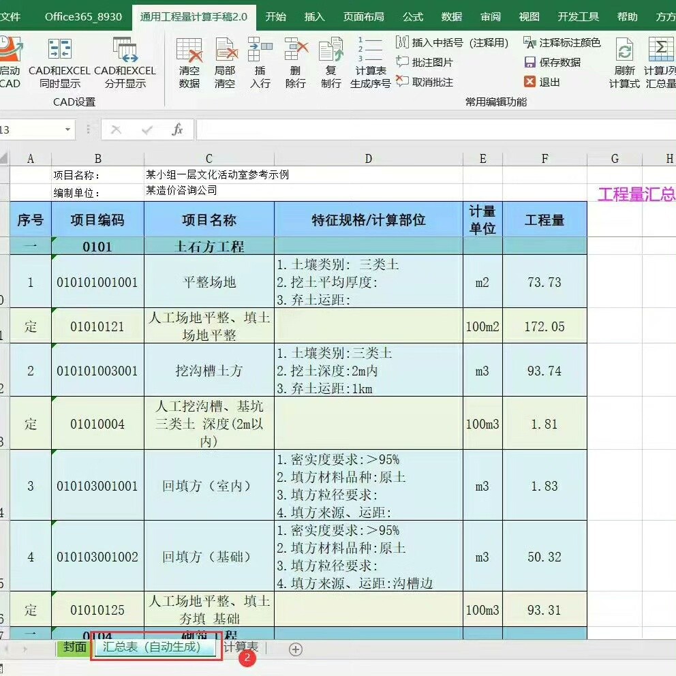Click CAD和EXCEL同时显示 icon
This screenshot has height=676, width=676.
59,63
